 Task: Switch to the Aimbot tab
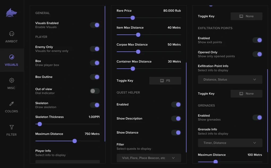pos(11,37)
